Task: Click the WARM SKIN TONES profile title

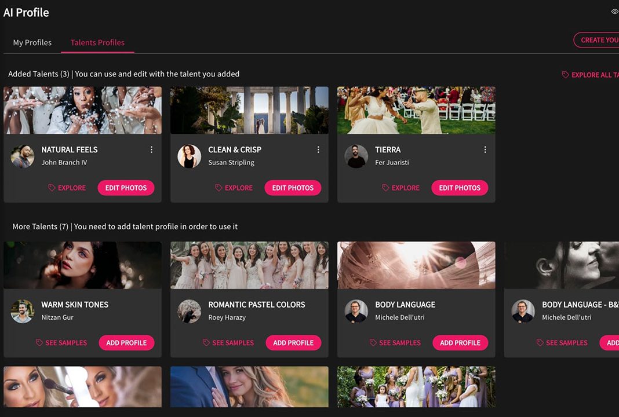Action: click(x=75, y=305)
